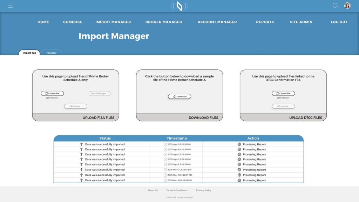Open the Broker Manager menu item
Image resolution: width=359 pixels, height=202 pixels.
(x=163, y=22)
